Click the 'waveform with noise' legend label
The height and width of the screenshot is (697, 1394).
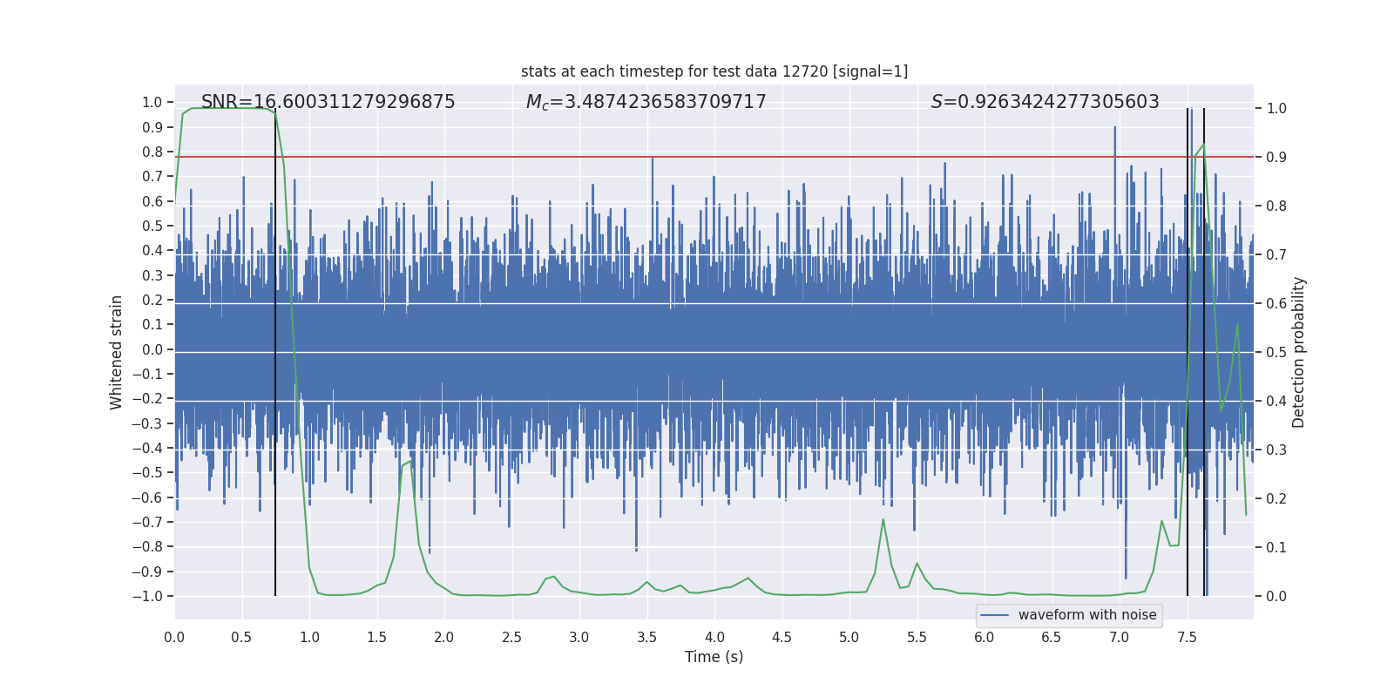click(x=1086, y=615)
